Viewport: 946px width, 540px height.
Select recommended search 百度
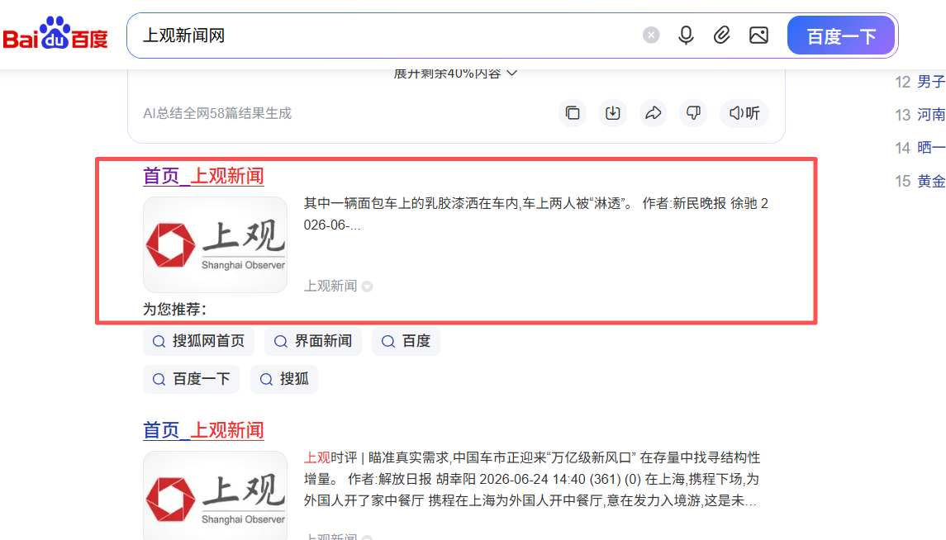point(406,341)
